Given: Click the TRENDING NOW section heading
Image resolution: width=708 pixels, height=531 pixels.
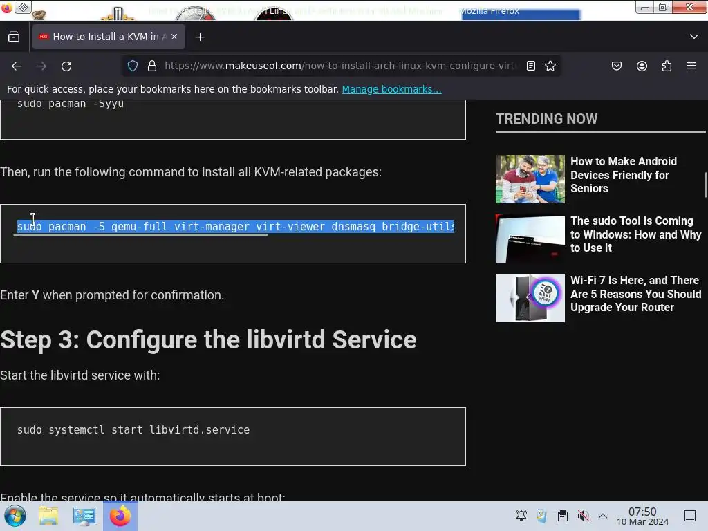Looking at the screenshot, I should pyautogui.click(x=547, y=119).
